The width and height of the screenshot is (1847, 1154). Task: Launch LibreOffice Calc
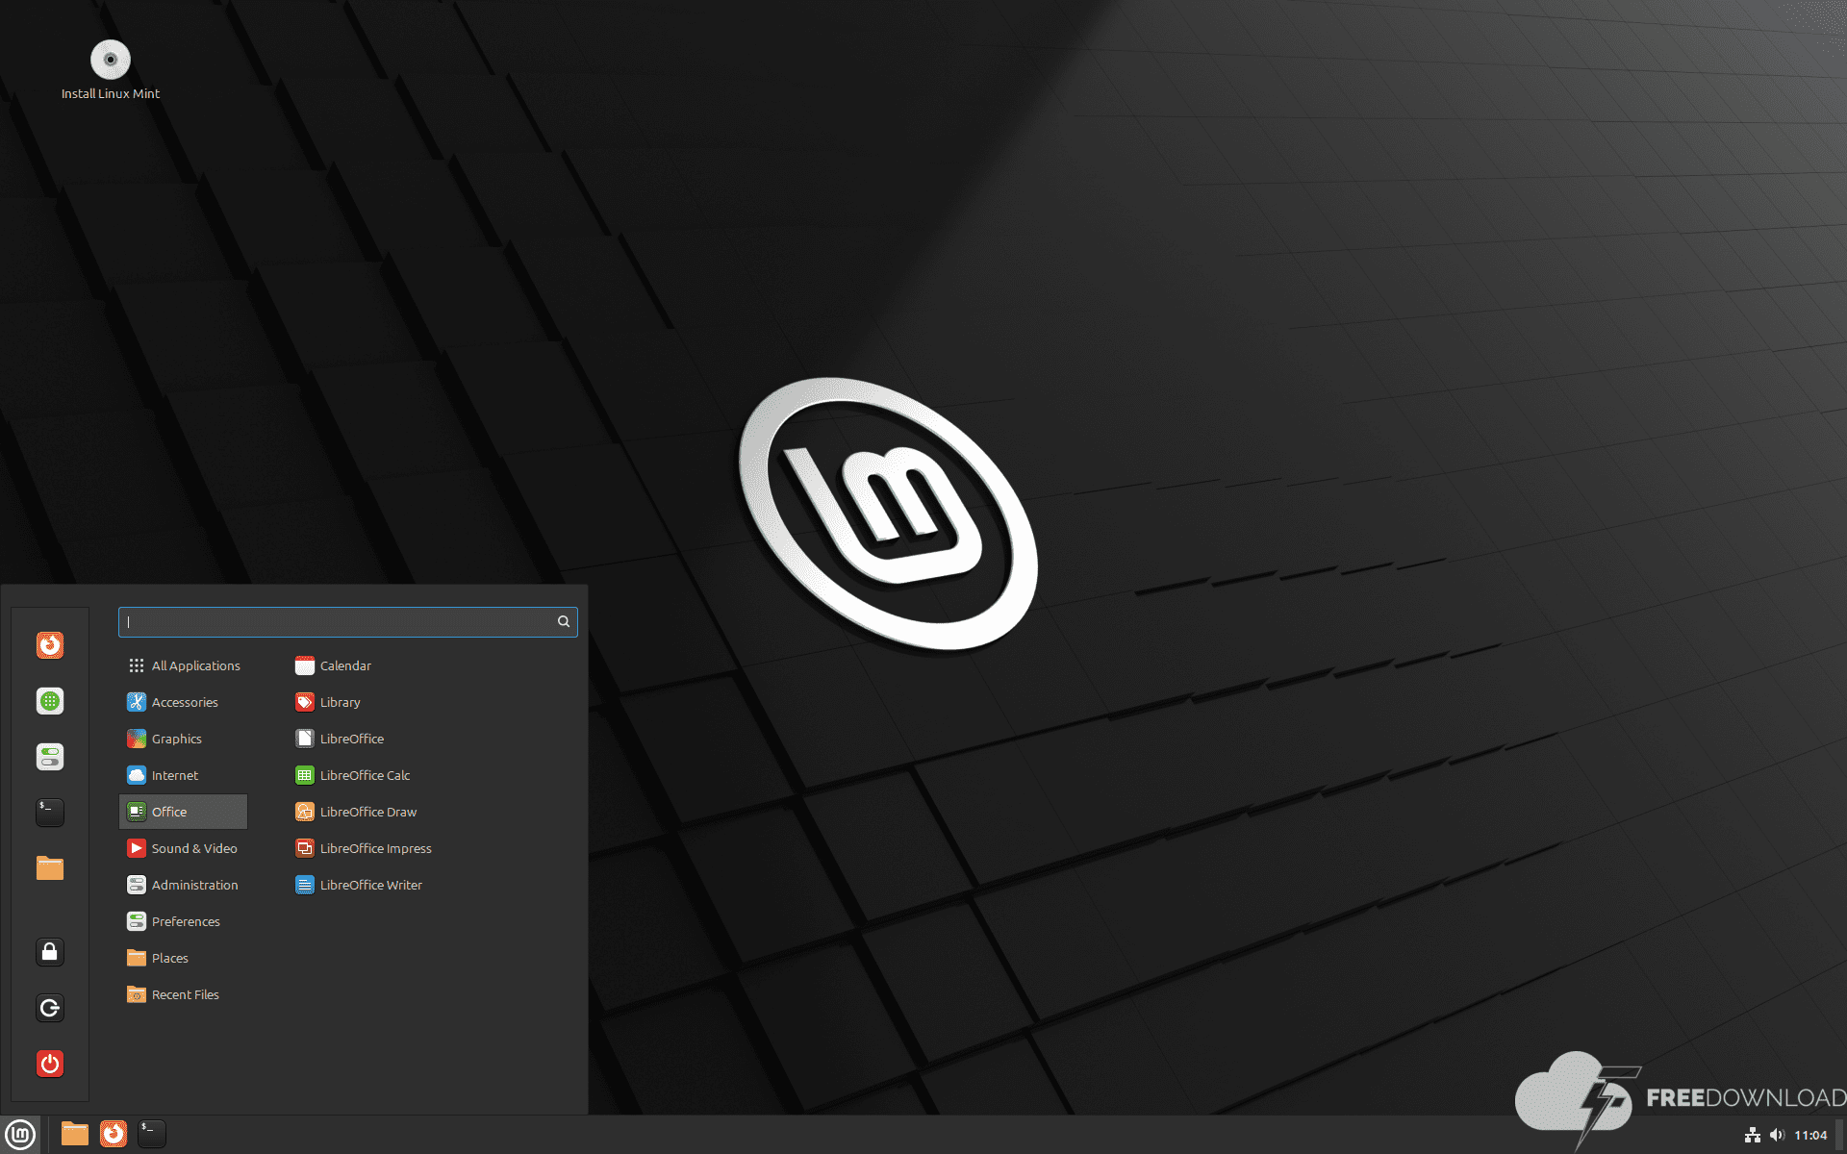coord(364,775)
